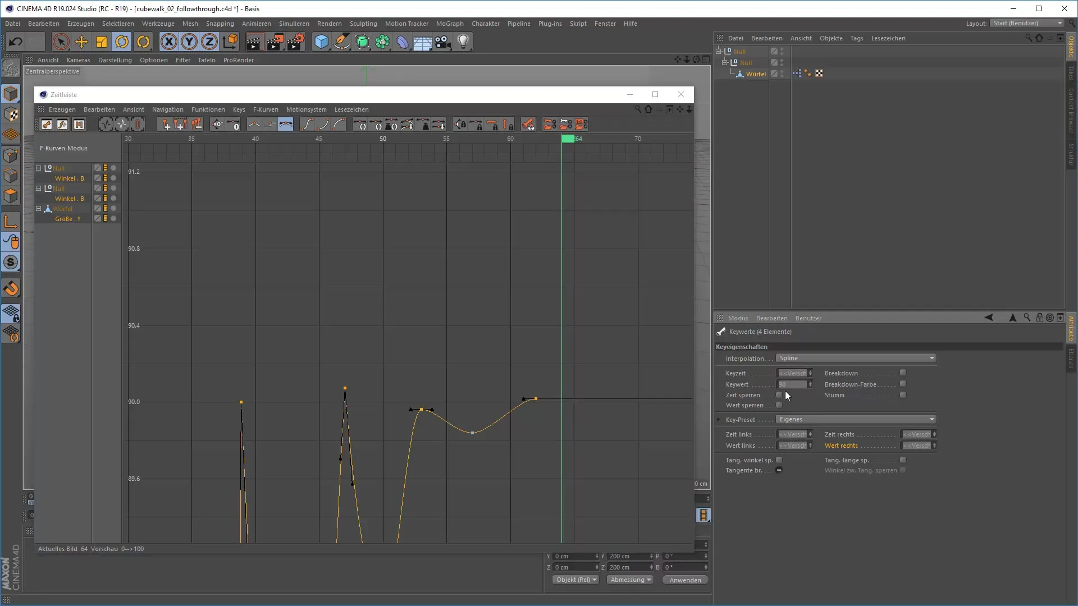Set linear interpolation in Zeitleiste toolbar
Screen dimensions: 1078x606
(x=254, y=125)
